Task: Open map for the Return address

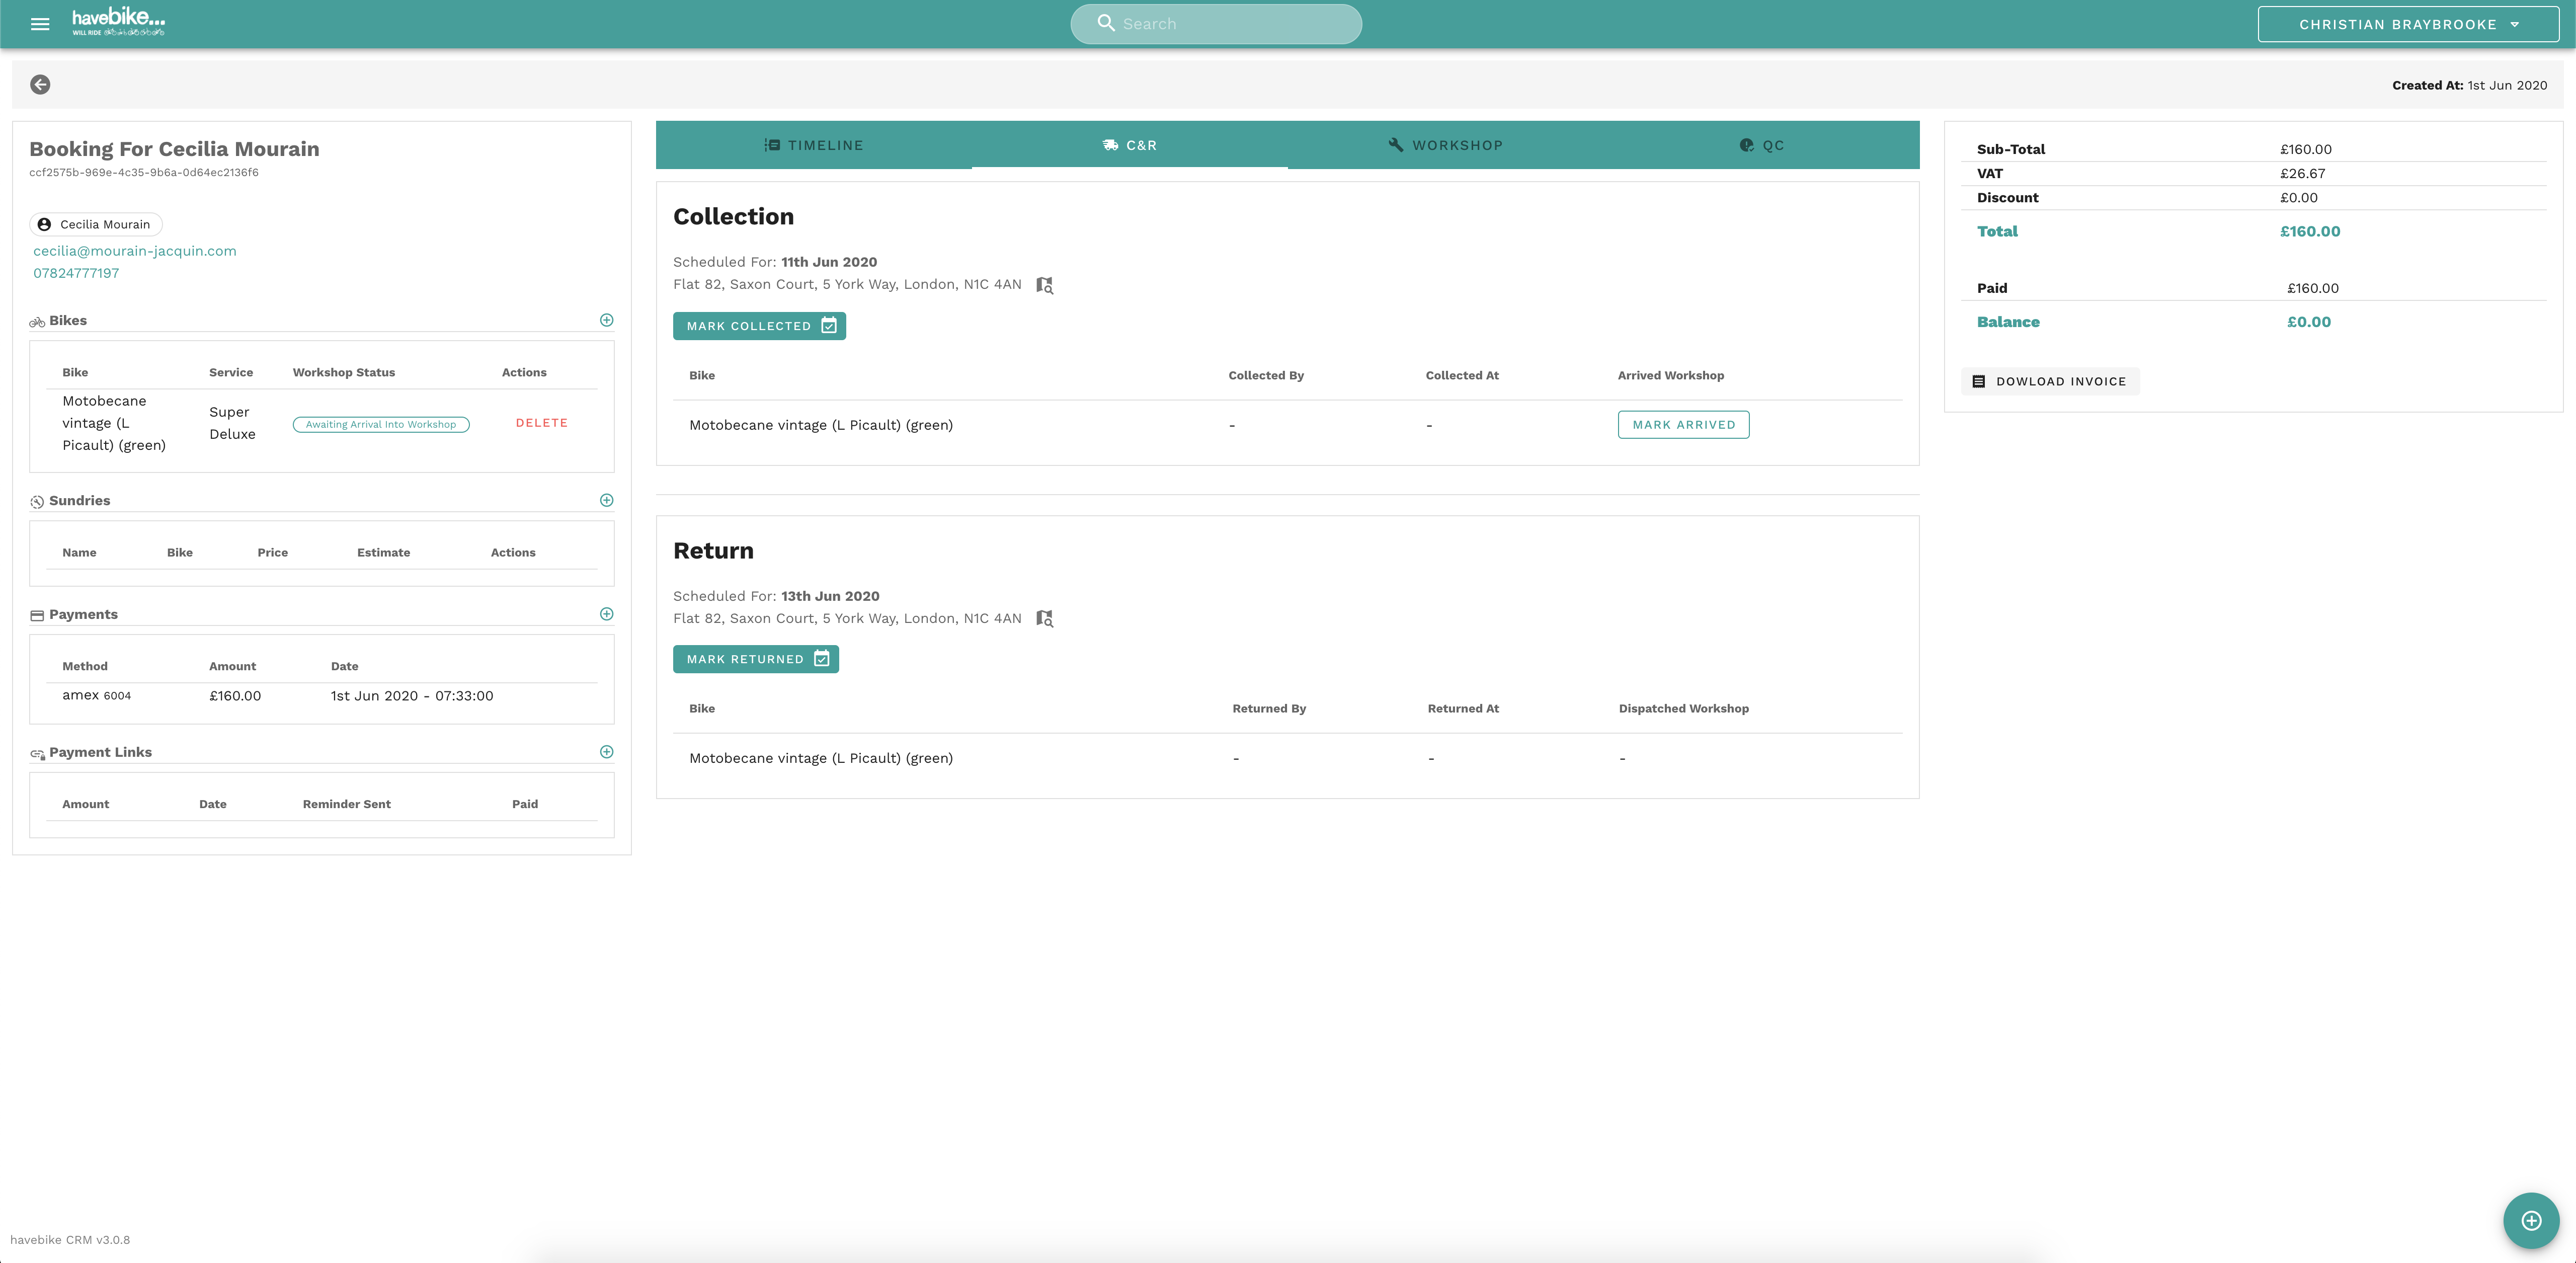Action: coord(1044,619)
